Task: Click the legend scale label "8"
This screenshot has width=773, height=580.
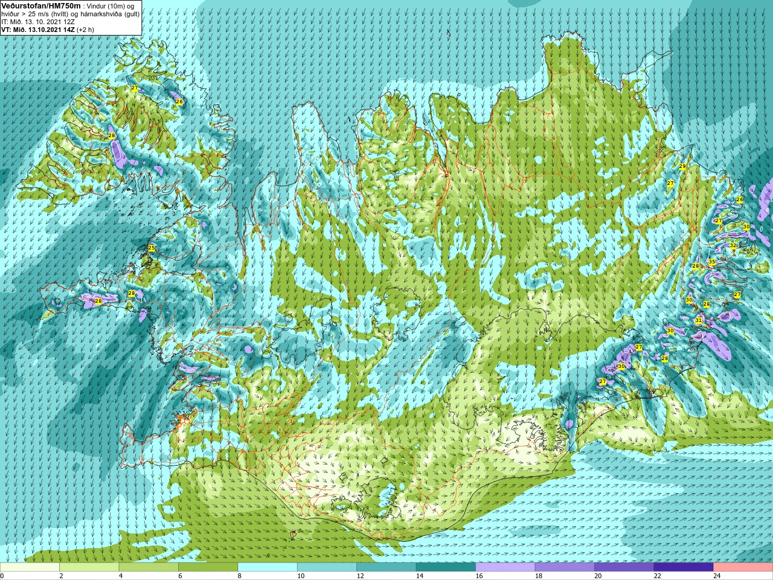Action: [240, 576]
